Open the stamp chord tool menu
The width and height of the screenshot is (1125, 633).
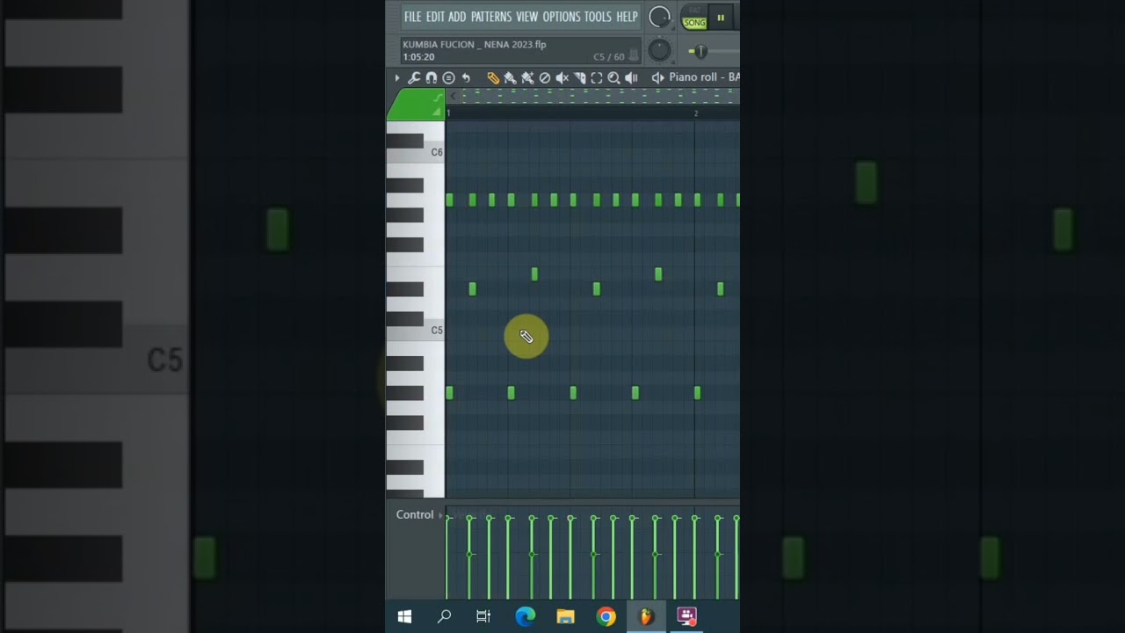pyautogui.click(x=448, y=78)
